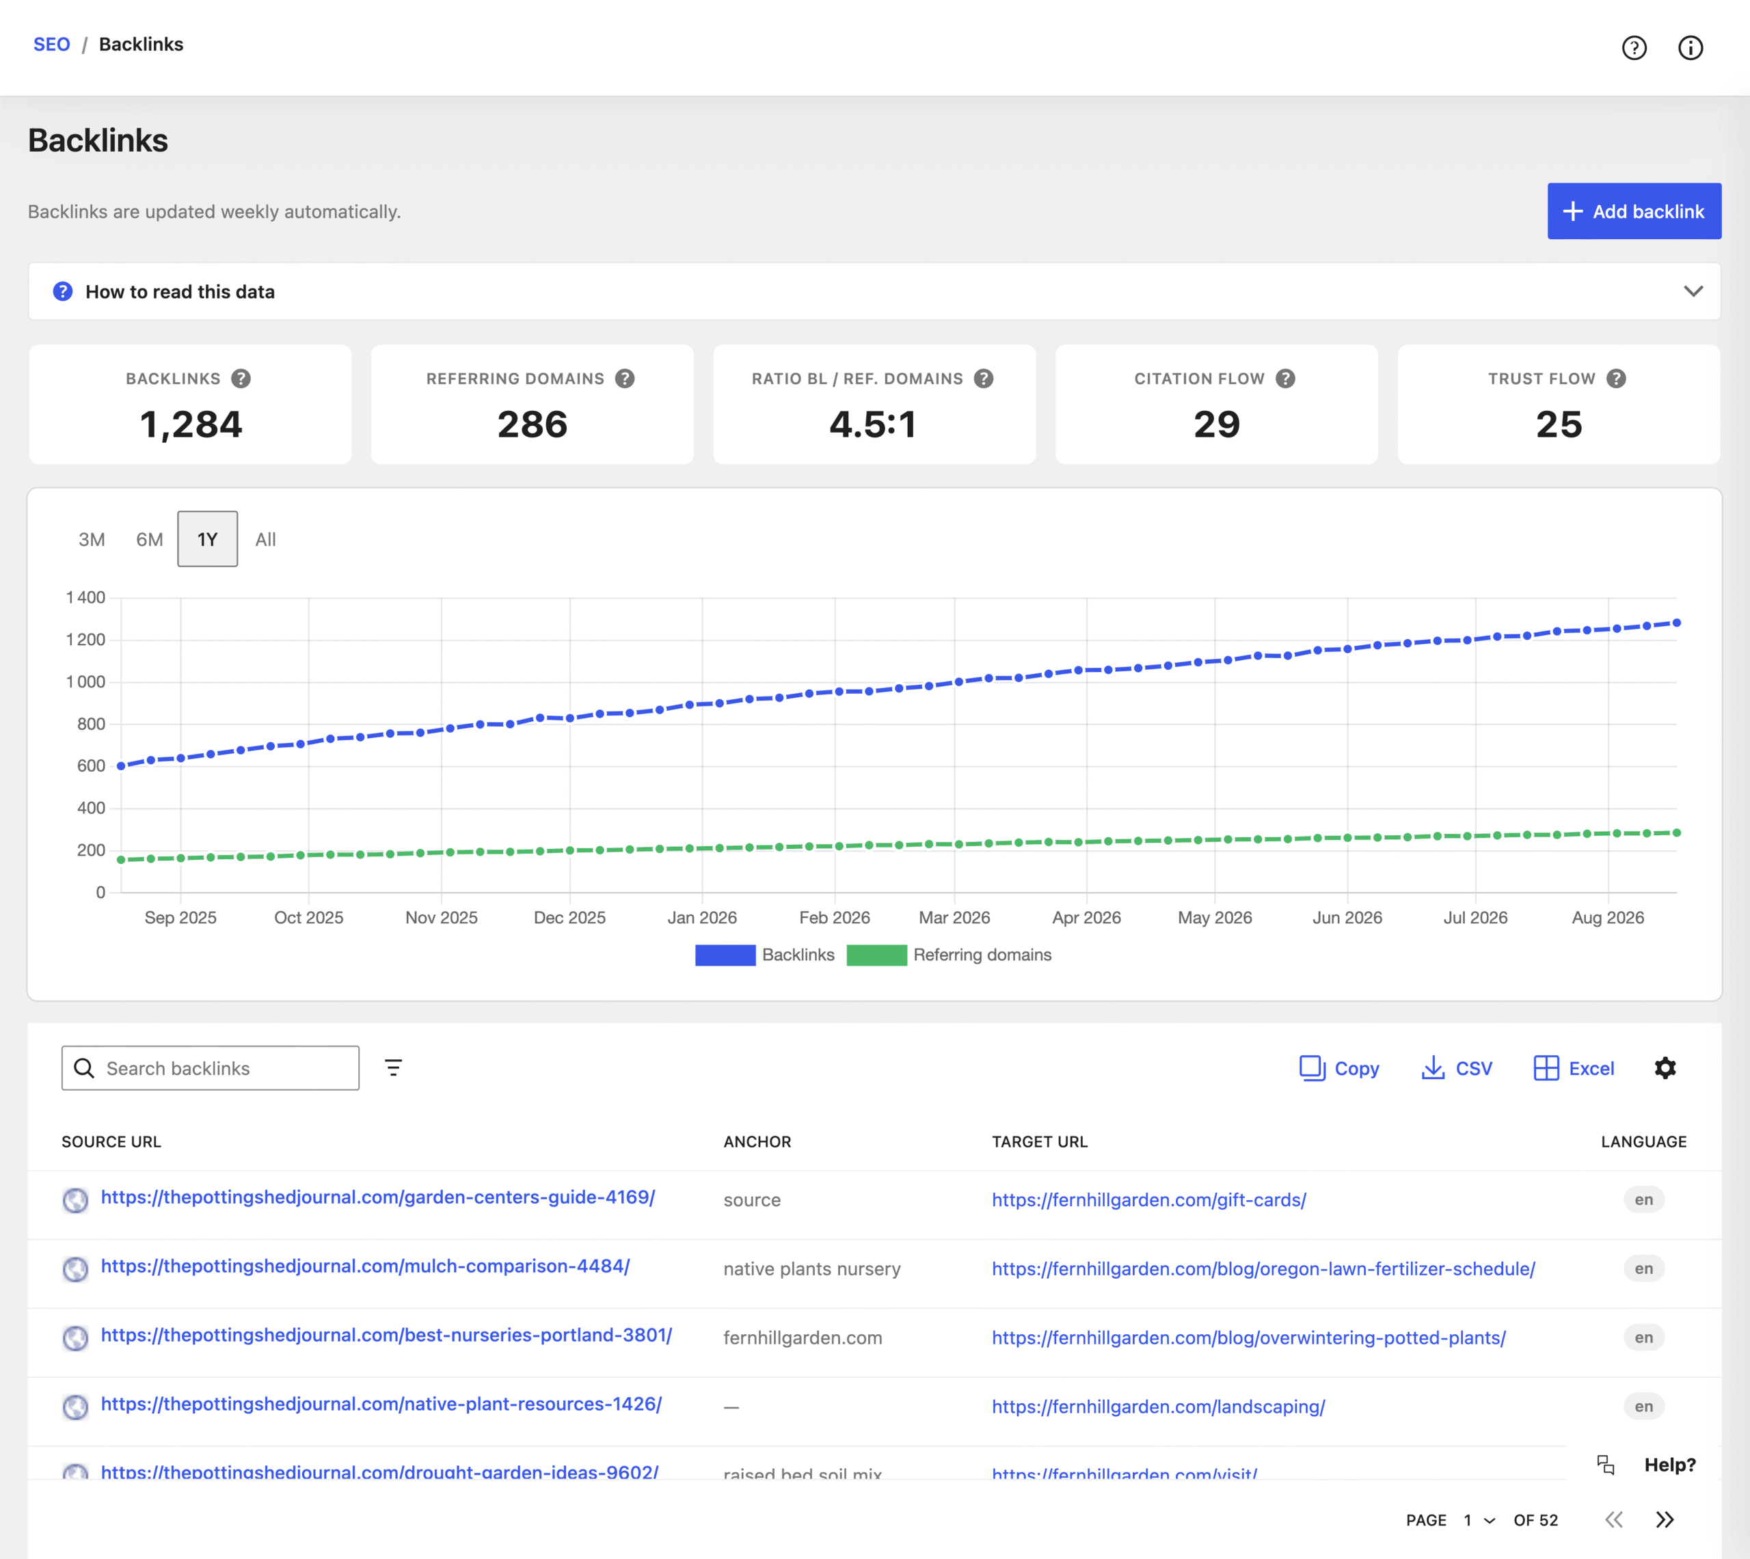The height and width of the screenshot is (1559, 1750).
Task: Click the 'en' language badge in landscaping row
Action: click(1644, 1407)
